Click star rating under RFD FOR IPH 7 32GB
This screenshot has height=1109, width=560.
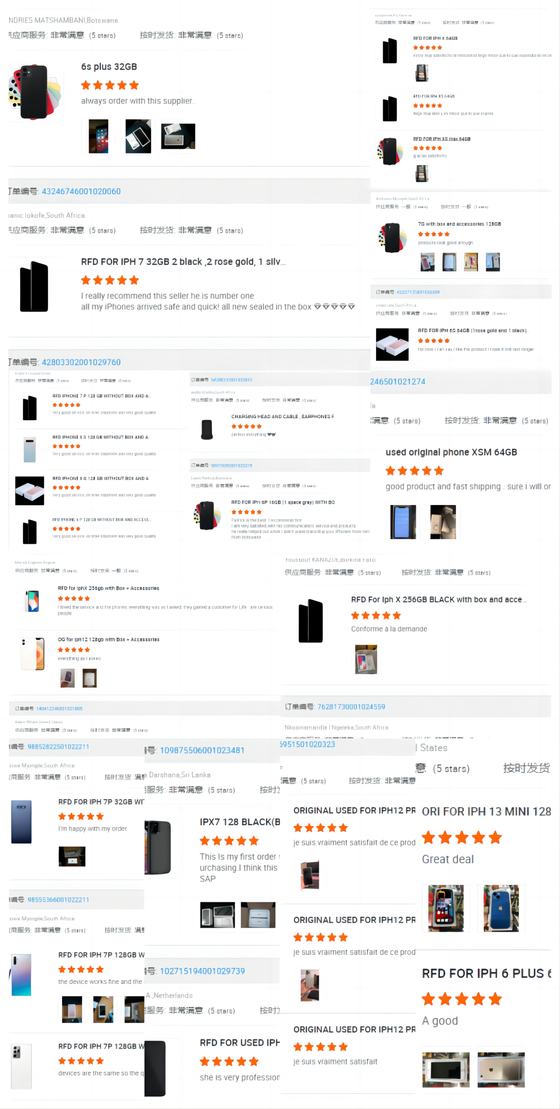(x=110, y=280)
